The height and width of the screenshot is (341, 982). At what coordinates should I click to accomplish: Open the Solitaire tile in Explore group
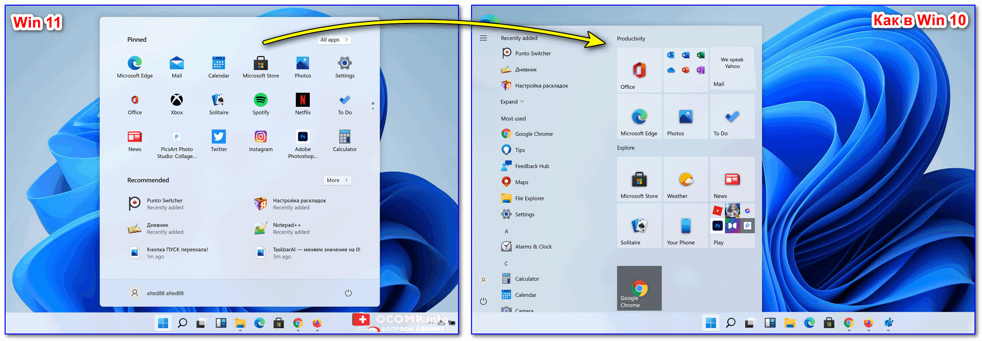pyautogui.click(x=639, y=225)
